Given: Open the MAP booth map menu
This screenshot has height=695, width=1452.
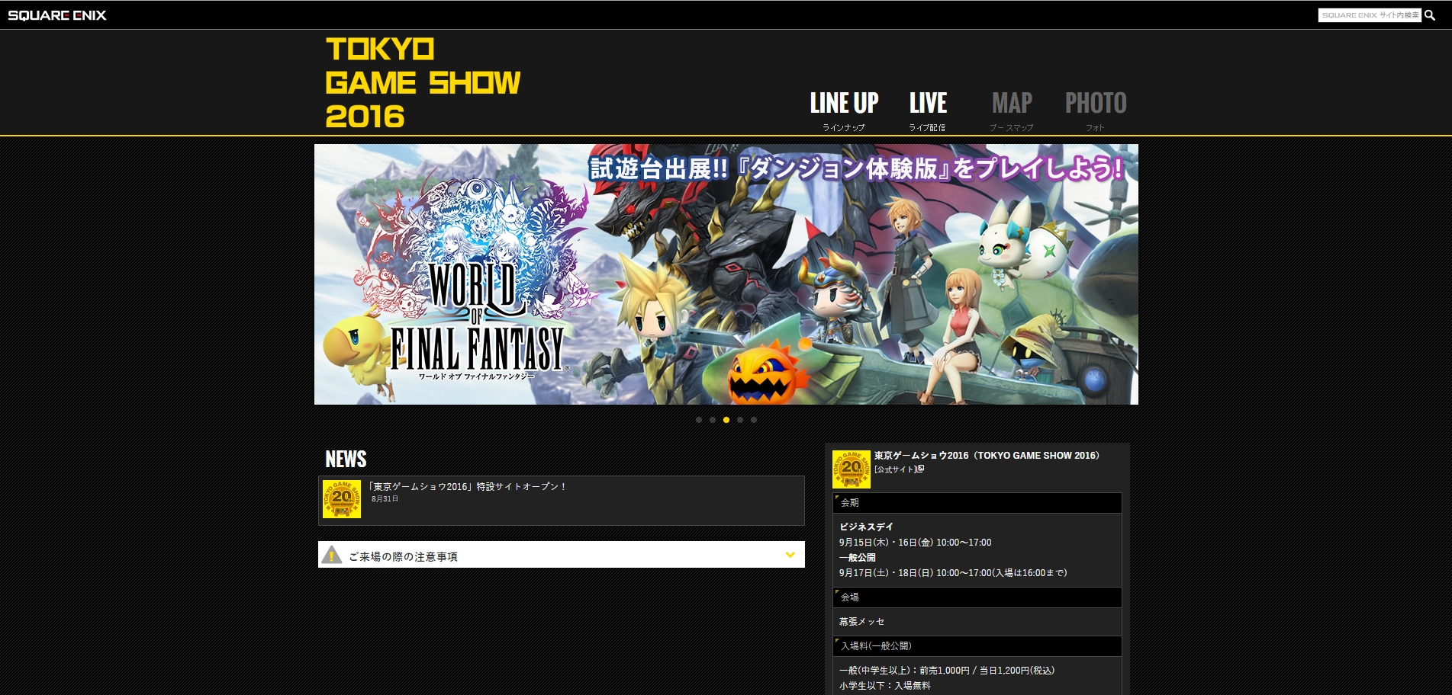Looking at the screenshot, I should [x=1012, y=110].
